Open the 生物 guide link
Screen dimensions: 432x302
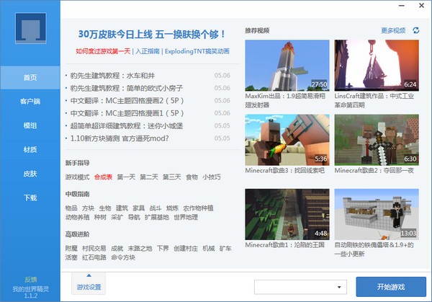click(x=105, y=208)
